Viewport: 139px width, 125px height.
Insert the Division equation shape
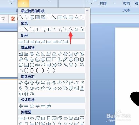point(38,106)
